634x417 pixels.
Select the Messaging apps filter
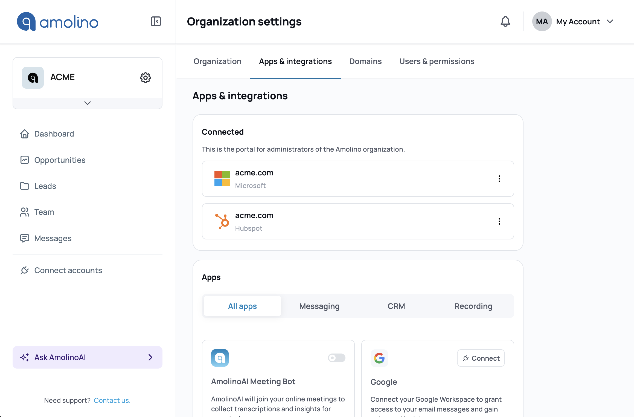point(319,306)
